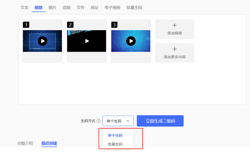Viewport: 250px width, 152px height.
Task: Choose 单个生码 from the dropdown list
Action: 115,135
